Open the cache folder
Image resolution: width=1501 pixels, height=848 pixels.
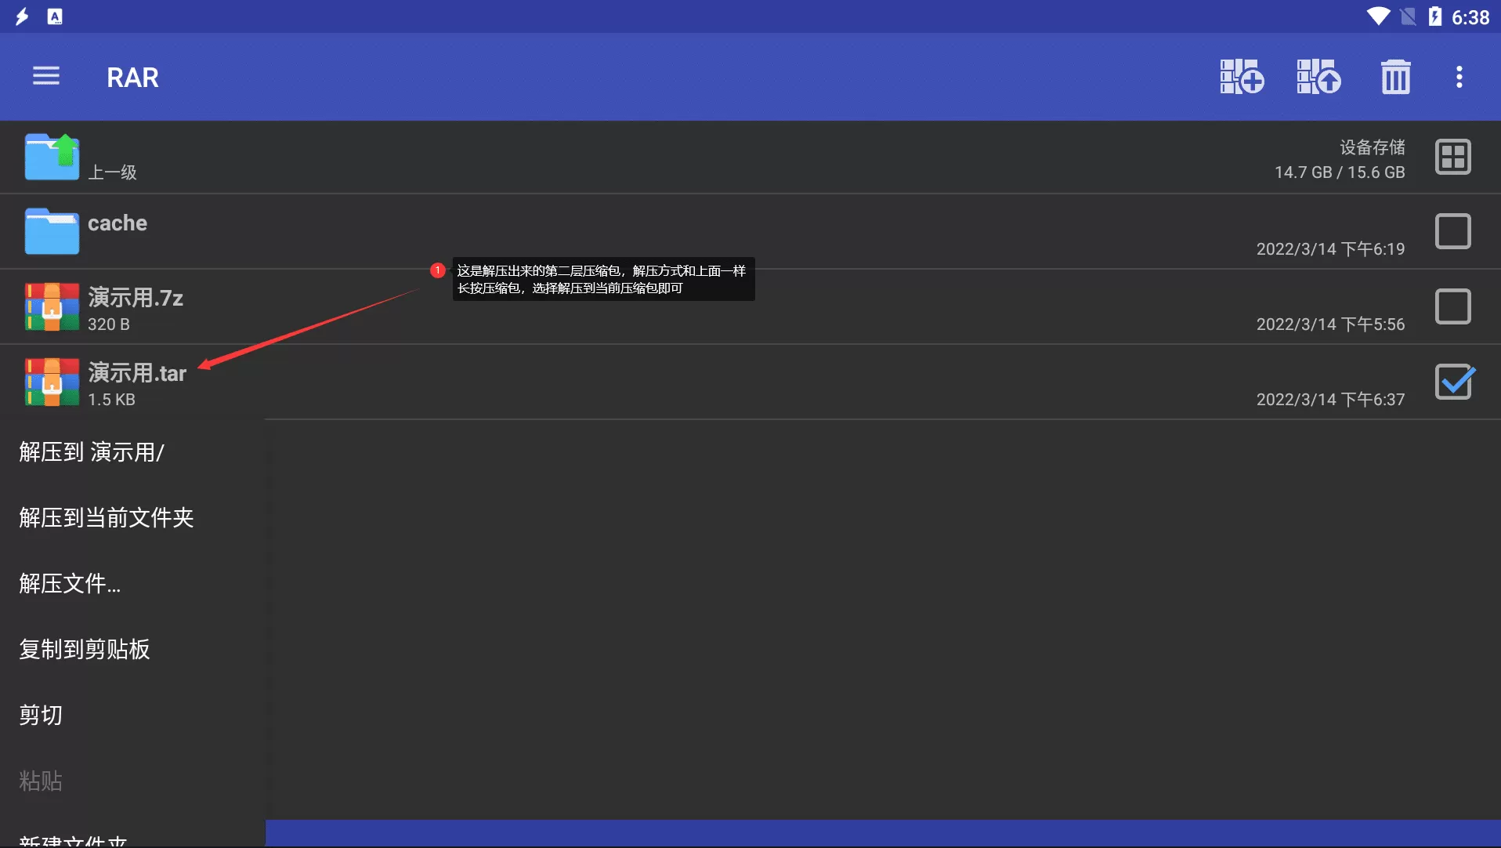click(x=118, y=223)
